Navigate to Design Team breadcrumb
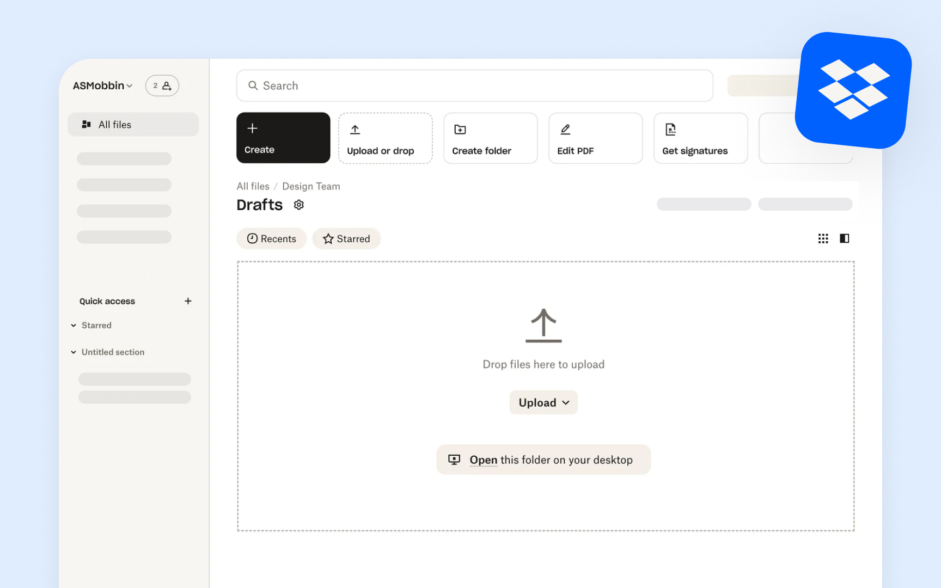The image size is (941, 588). (x=311, y=186)
